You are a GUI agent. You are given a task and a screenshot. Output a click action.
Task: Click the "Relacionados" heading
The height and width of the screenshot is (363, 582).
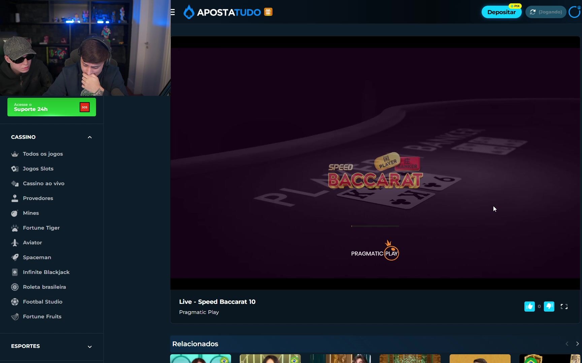(x=195, y=344)
